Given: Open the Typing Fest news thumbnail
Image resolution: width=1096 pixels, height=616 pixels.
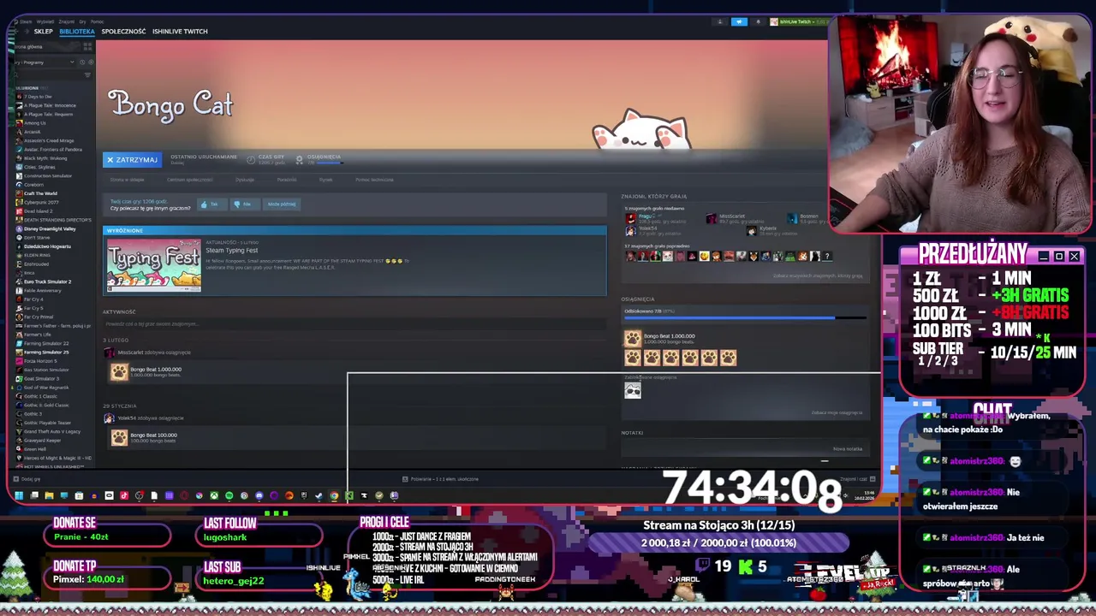Looking at the screenshot, I should 153,265.
